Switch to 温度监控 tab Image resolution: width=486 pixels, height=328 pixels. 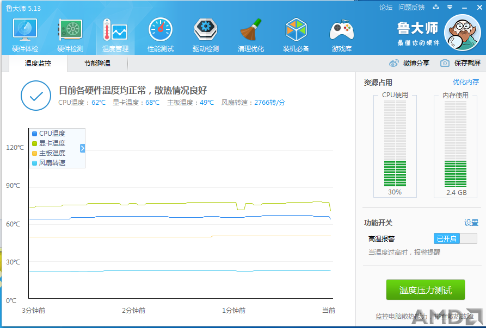[38, 64]
